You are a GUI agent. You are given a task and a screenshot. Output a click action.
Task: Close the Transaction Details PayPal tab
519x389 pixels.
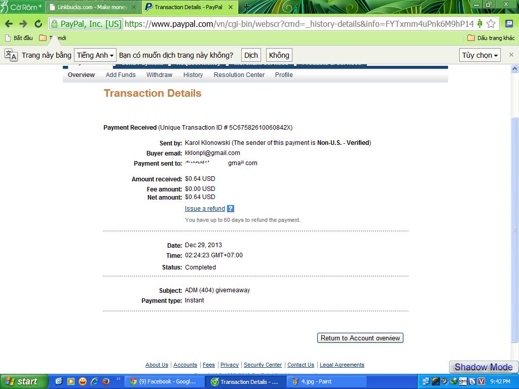pos(231,7)
